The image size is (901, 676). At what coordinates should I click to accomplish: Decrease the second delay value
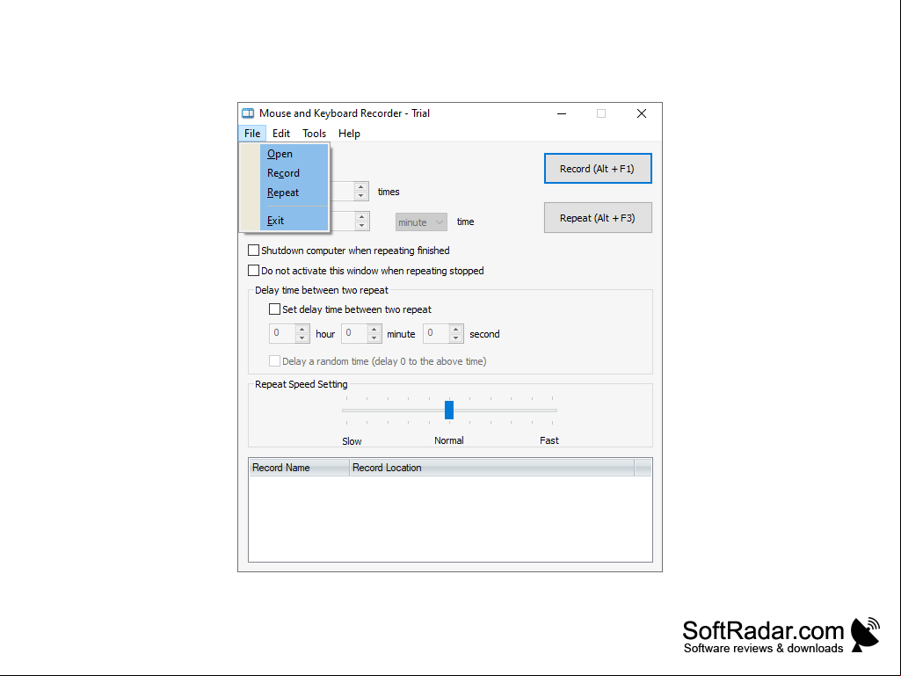click(x=455, y=338)
